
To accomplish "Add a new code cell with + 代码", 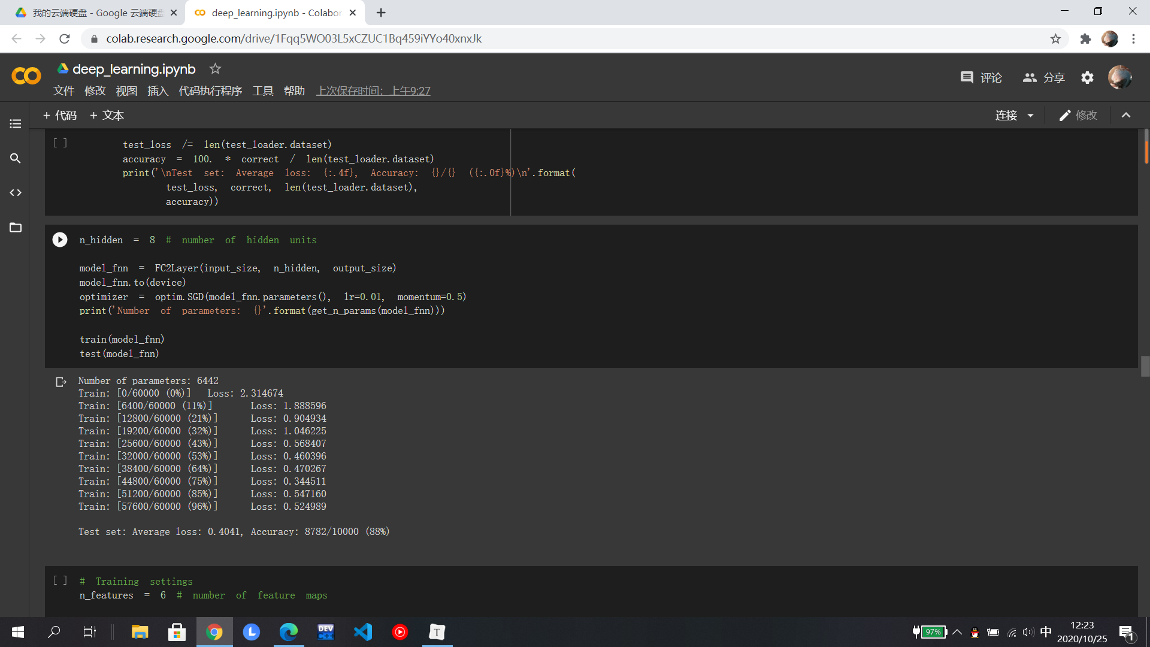I will [x=60, y=116].
